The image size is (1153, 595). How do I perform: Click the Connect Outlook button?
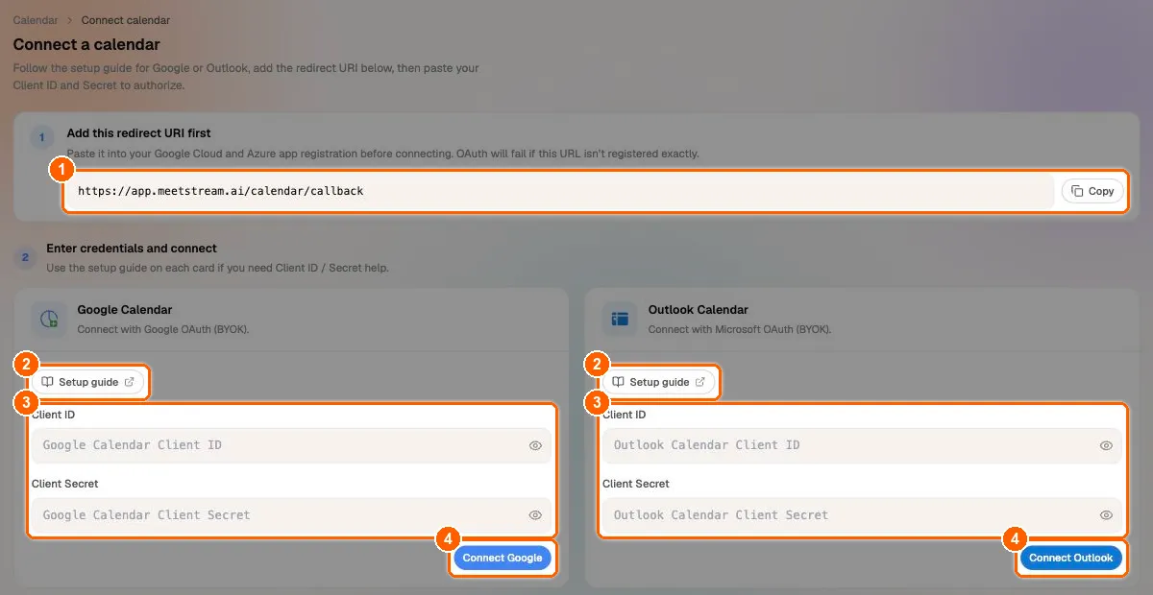click(x=1070, y=558)
